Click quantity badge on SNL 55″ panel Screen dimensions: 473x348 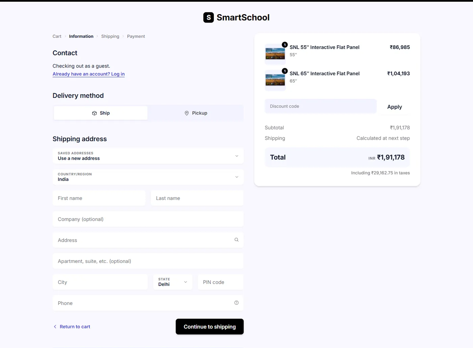(x=285, y=45)
